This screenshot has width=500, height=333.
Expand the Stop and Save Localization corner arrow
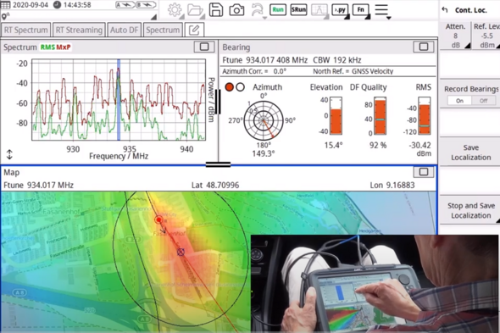497,220
